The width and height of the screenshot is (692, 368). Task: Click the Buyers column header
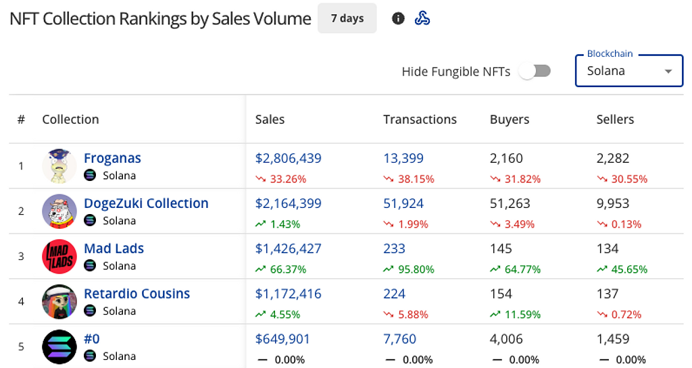[x=509, y=120]
